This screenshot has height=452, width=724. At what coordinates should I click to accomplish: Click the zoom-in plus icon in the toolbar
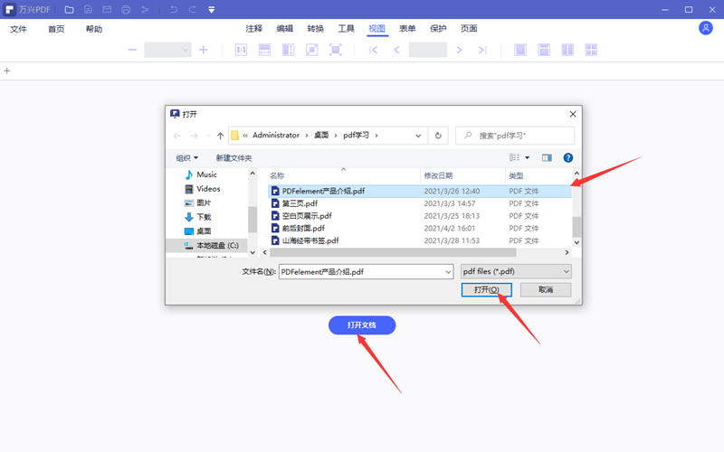(x=204, y=50)
